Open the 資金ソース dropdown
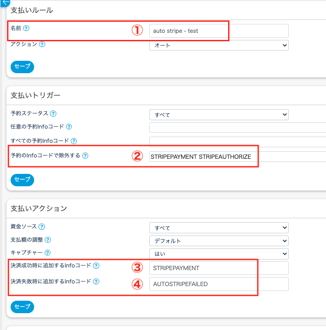Screen dimensions: 326x330 [x=219, y=228]
